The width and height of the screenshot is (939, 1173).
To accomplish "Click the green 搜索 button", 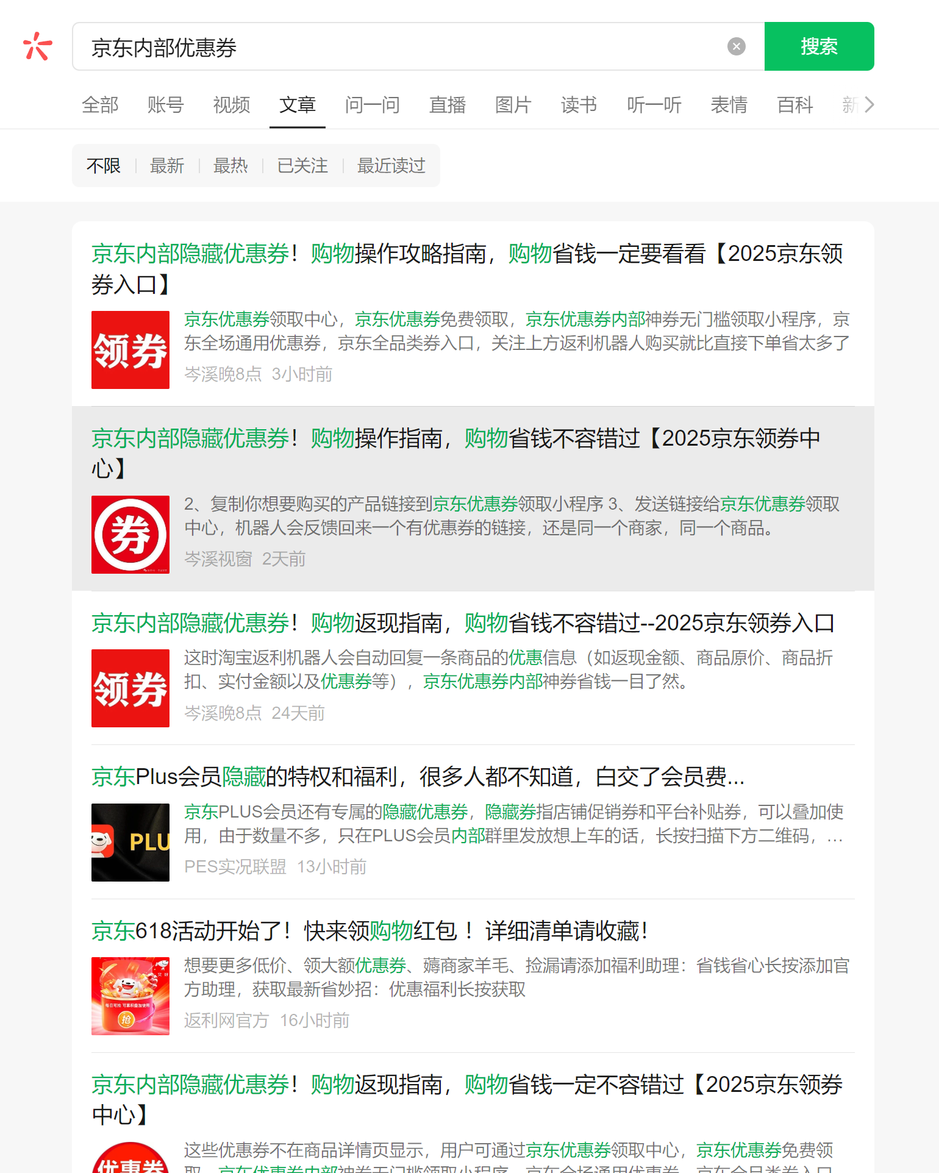I will coord(819,46).
